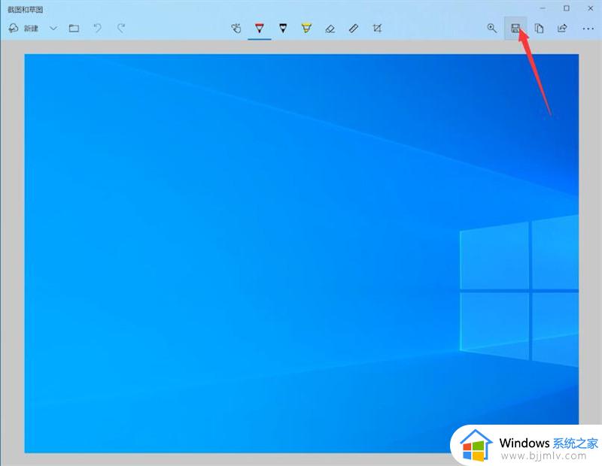602x466 pixels.
Task: Open the zoom magnifier control
Action: [x=492, y=28]
